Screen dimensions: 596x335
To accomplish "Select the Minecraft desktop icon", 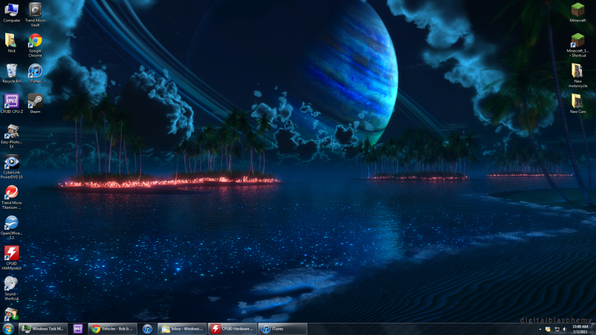I will click(x=578, y=13).
